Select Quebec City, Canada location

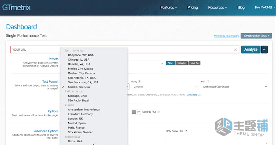pyautogui.click(x=81, y=73)
